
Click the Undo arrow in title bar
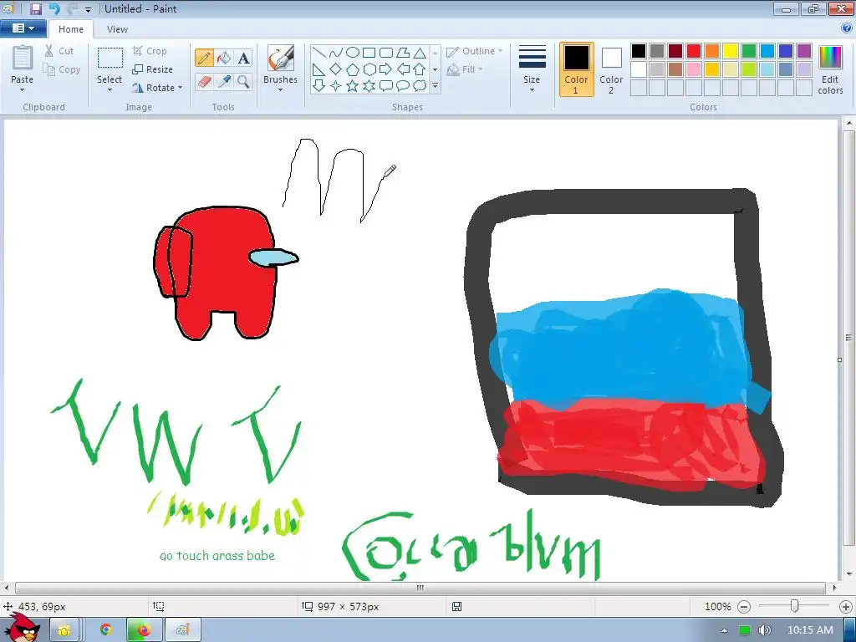(x=54, y=8)
